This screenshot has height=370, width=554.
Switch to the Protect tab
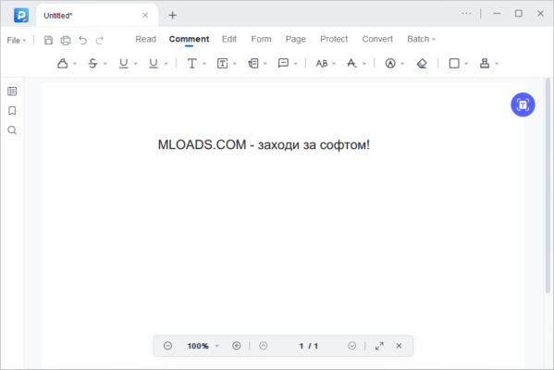pos(334,39)
